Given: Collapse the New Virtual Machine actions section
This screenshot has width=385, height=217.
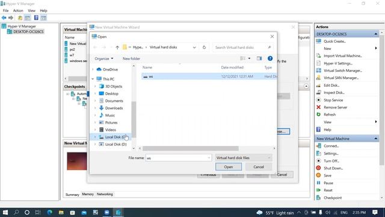Looking at the screenshot, I should pyautogui.click(x=375, y=139).
